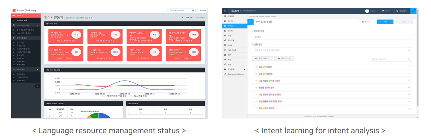Open IRQA in the 테스트봇 sidebar
Screen dimensions: 431x139
click(x=234, y=45)
